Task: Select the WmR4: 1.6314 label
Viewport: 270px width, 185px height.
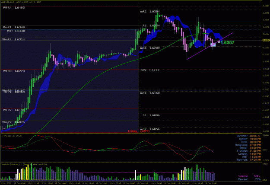Action: coord(13,39)
